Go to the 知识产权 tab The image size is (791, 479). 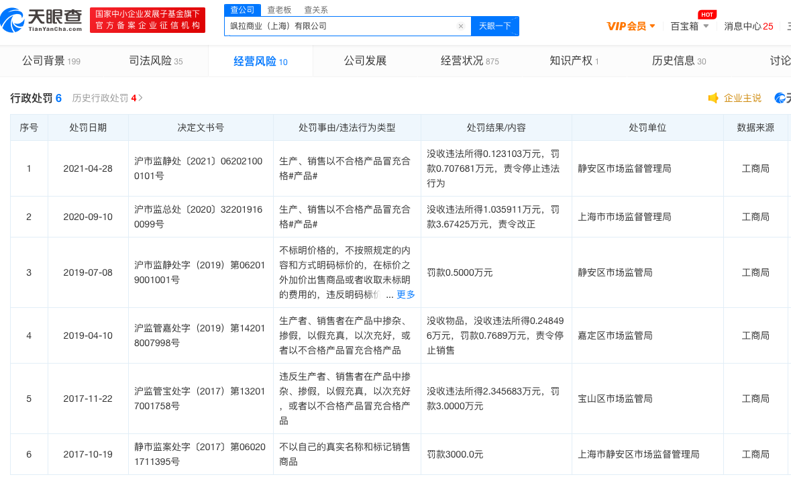pos(574,61)
